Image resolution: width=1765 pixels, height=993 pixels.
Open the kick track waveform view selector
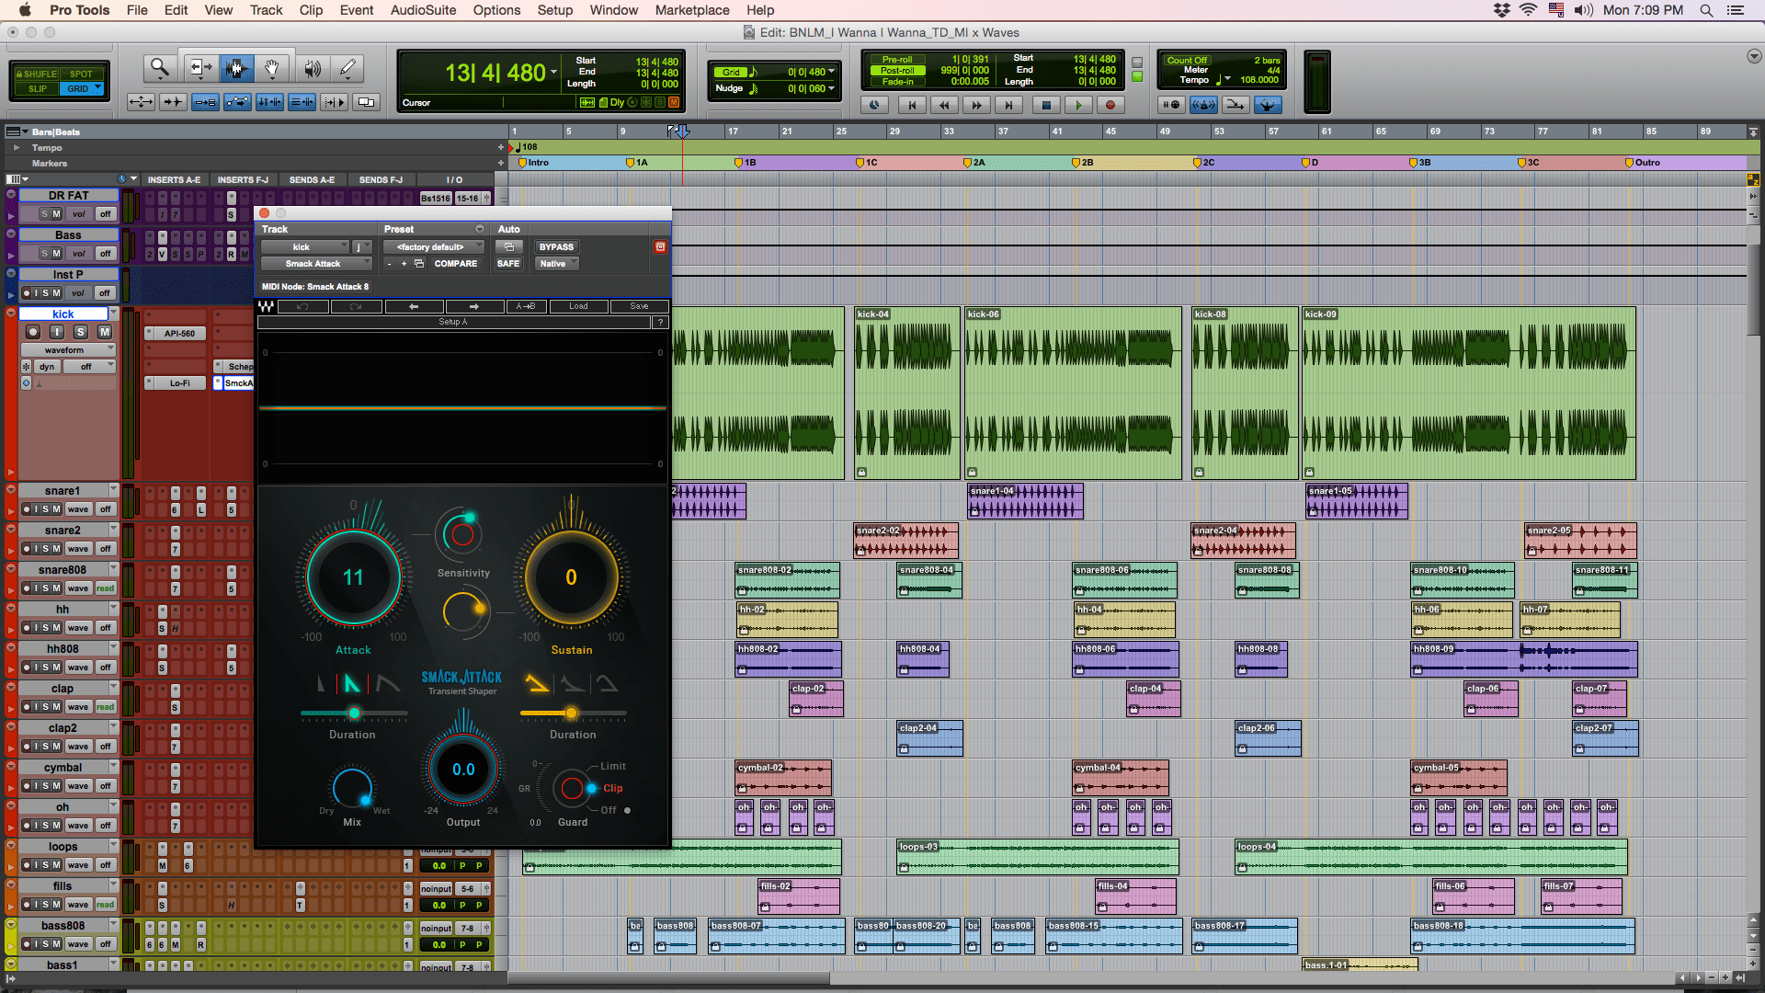tap(69, 350)
